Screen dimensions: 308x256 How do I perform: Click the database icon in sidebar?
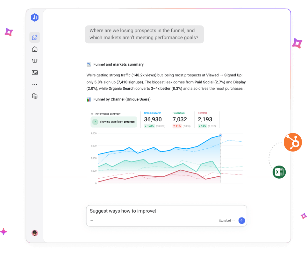(x=34, y=96)
